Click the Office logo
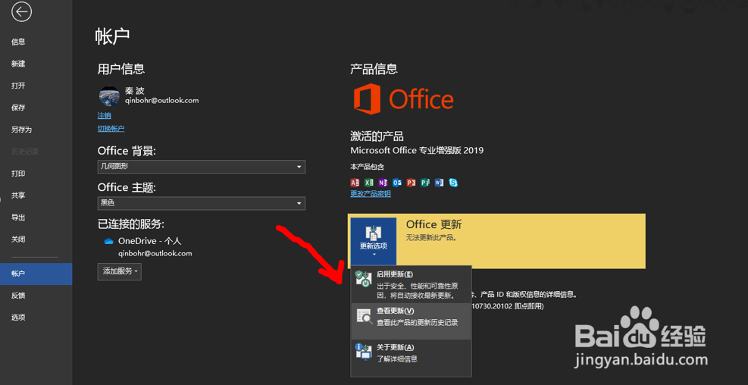 click(404, 99)
